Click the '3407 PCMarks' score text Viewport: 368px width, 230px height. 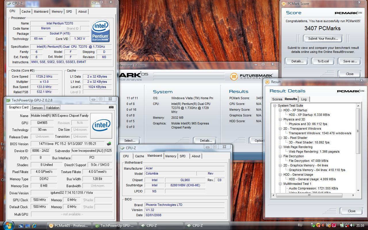point(323,28)
